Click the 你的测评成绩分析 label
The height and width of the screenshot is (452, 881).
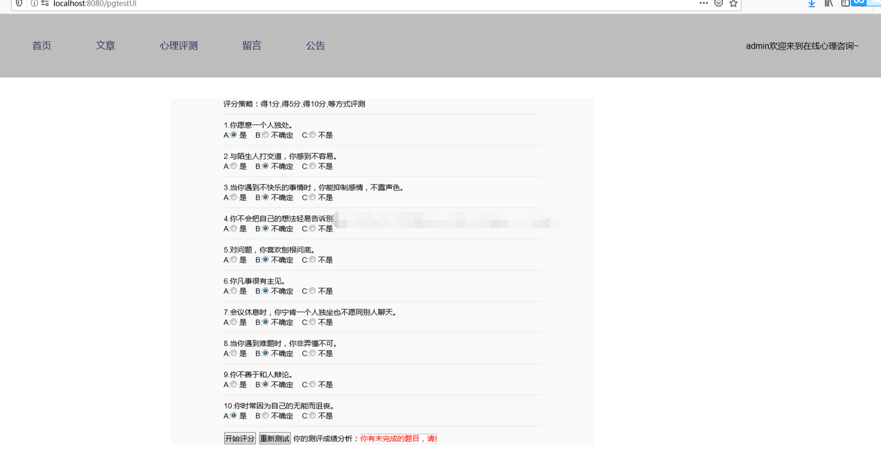(x=326, y=438)
